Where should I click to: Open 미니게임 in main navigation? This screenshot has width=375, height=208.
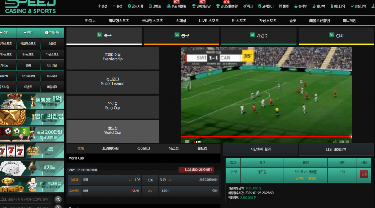click(349, 21)
